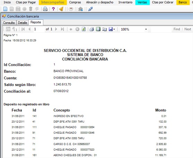This screenshot has height=158, width=193.
Task: Refresh the report with the green arrows icon
Action: click(x=84, y=29)
